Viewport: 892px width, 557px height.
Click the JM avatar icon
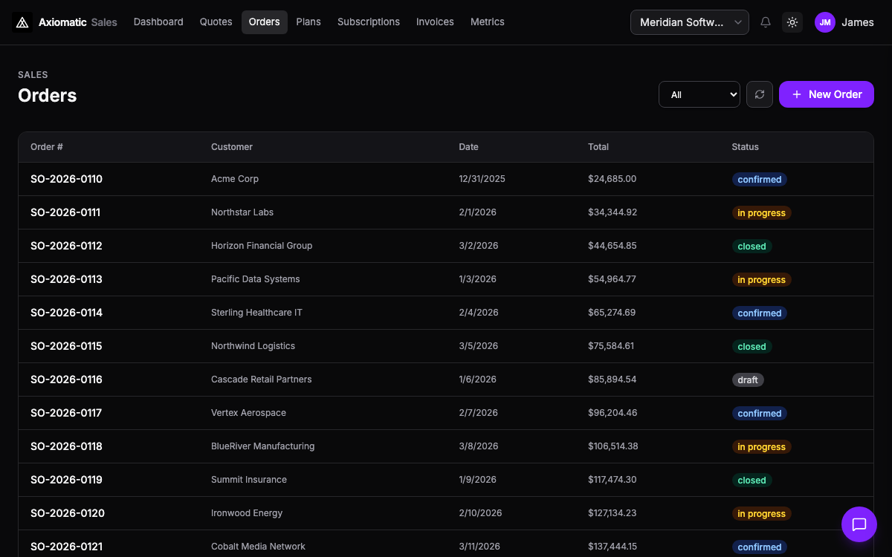pos(825,22)
